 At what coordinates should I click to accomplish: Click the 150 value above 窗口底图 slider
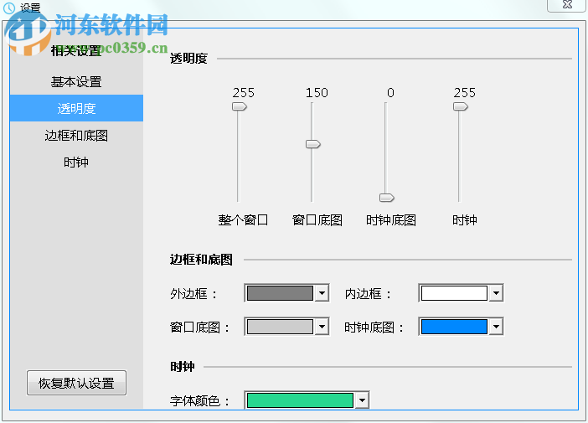pos(317,93)
